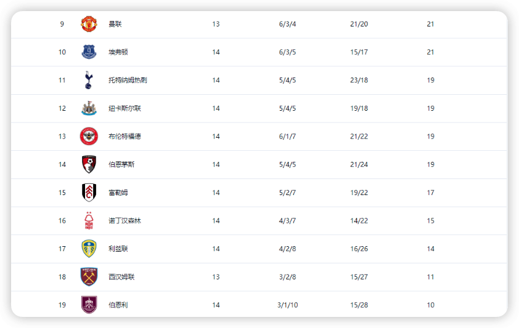
Task: Click points 15 in 诺丁汉森林 row
Action: pyautogui.click(x=430, y=220)
